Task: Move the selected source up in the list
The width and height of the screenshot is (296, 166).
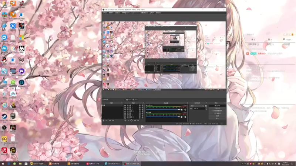Action: coord(135,120)
